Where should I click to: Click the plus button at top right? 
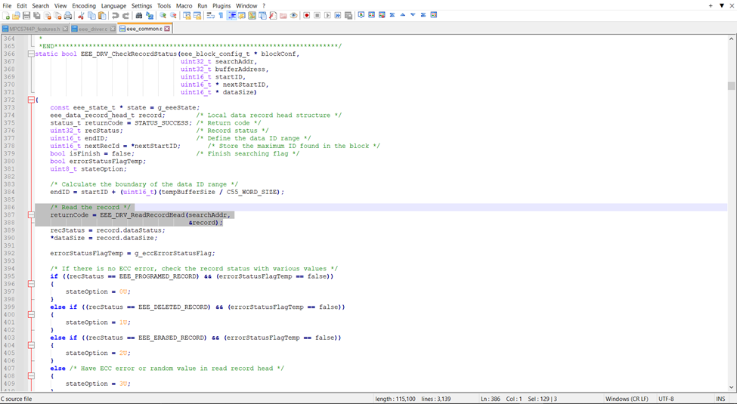711,5
